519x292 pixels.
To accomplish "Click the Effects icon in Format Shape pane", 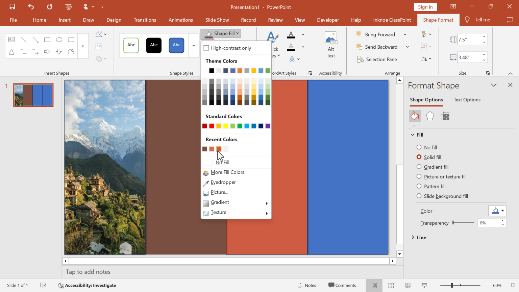I will pyautogui.click(x=430, y=116).
